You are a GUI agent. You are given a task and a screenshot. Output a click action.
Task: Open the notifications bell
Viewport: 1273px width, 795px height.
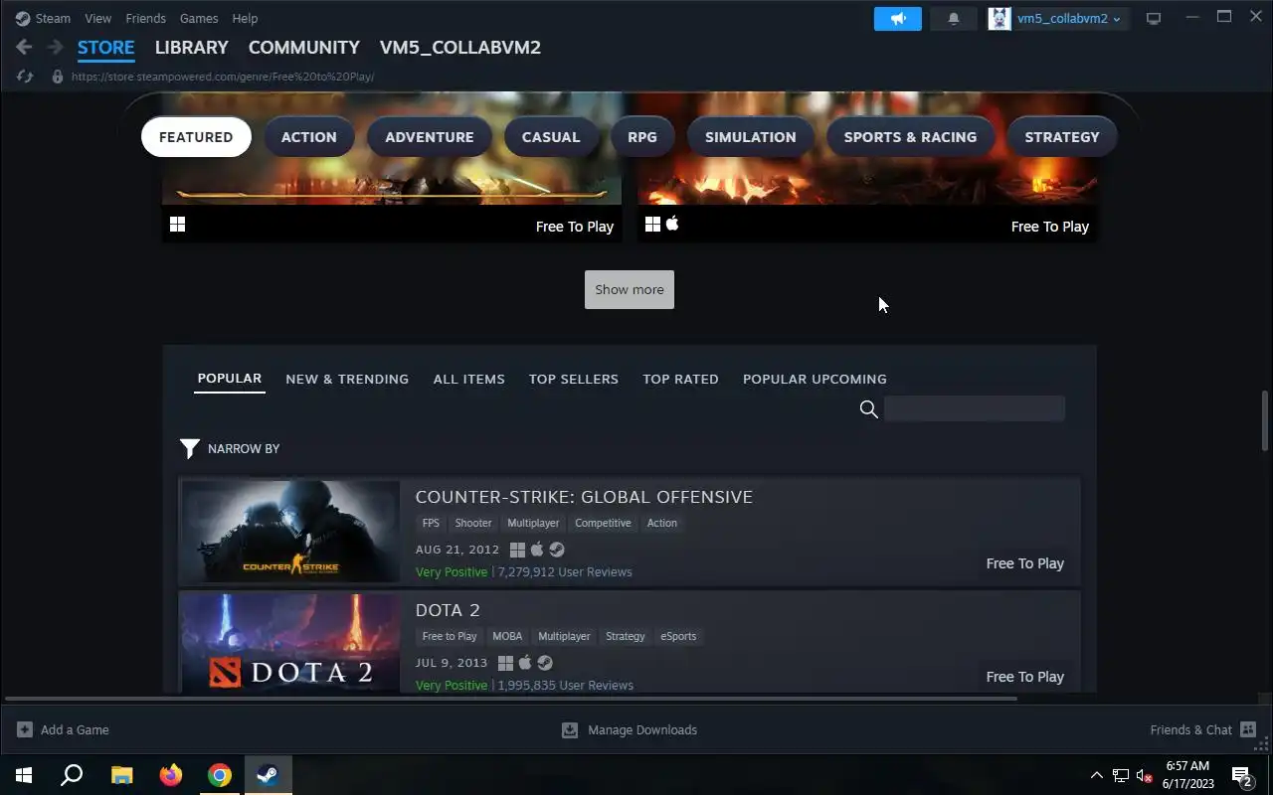(x=953, y=19)
